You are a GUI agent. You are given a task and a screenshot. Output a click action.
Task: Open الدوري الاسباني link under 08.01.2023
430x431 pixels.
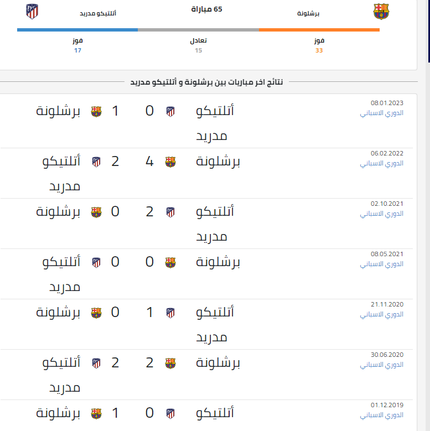pos(382,113)
